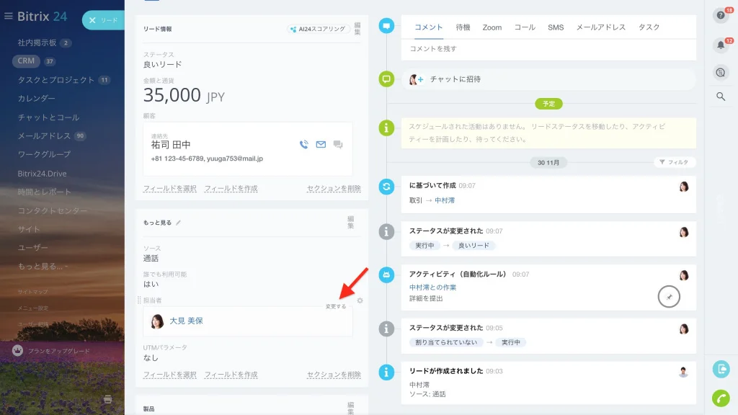
Task: Open タスクとプロジェクト in sidebar
Action: (56, 80)
